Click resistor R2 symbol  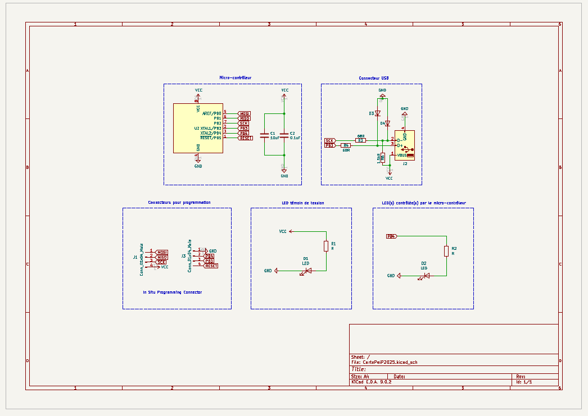pyautogui.click(x=446, y=250)
